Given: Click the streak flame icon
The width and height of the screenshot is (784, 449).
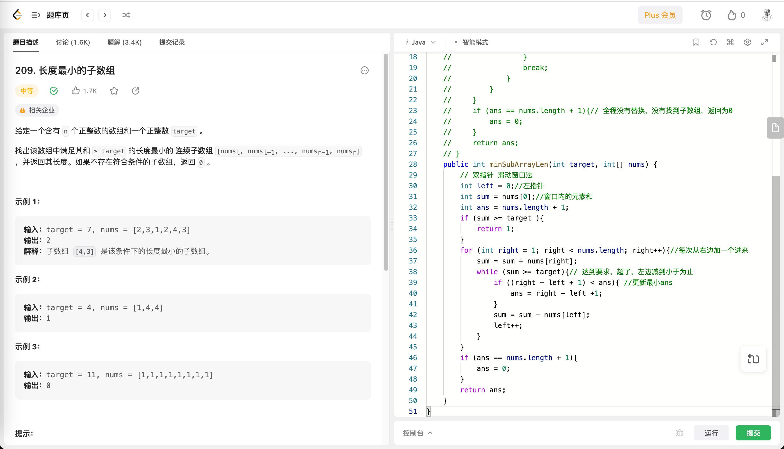Looking at the screenshot, I should pos(732,15).
